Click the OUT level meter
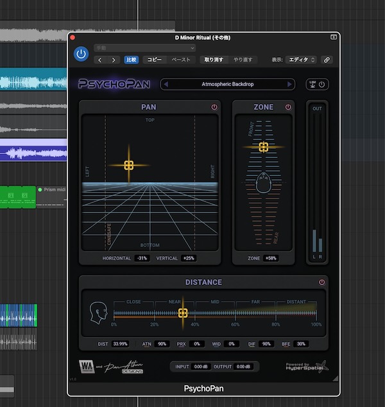 (x=317, y=183)
